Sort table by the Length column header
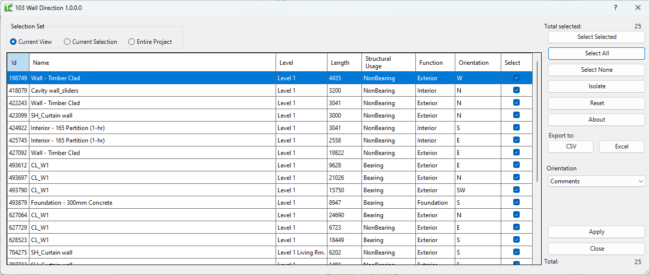The height and width of the screenshot is (275, 650). [x=344, y=63]
